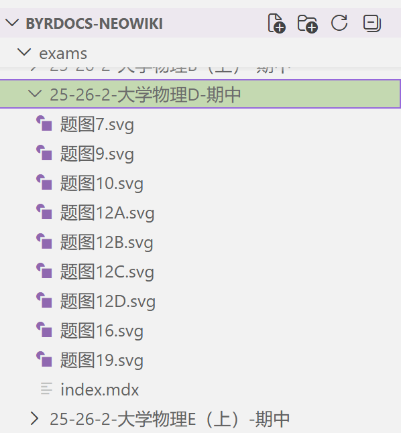This screenshot has width=401, height=433.
Task: Click the New File icon
Action: click(x=276, y=23)
